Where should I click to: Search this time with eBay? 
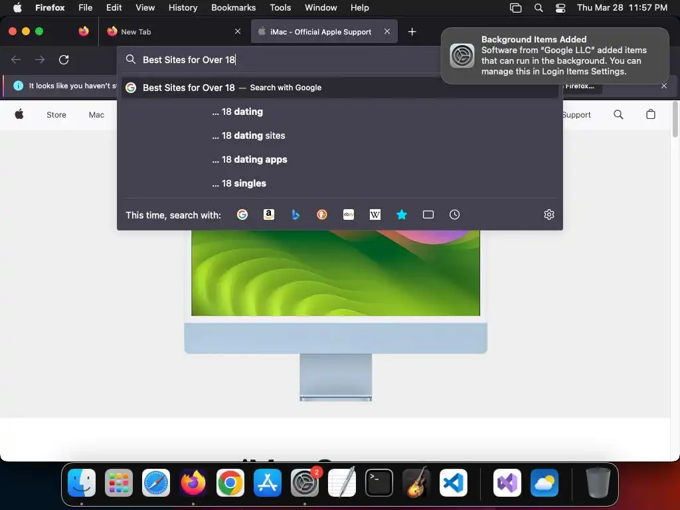pos(349,214)
